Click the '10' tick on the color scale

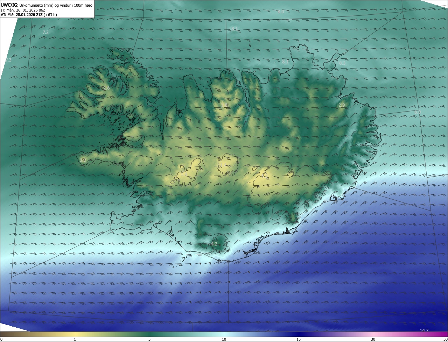pos(224,340)
